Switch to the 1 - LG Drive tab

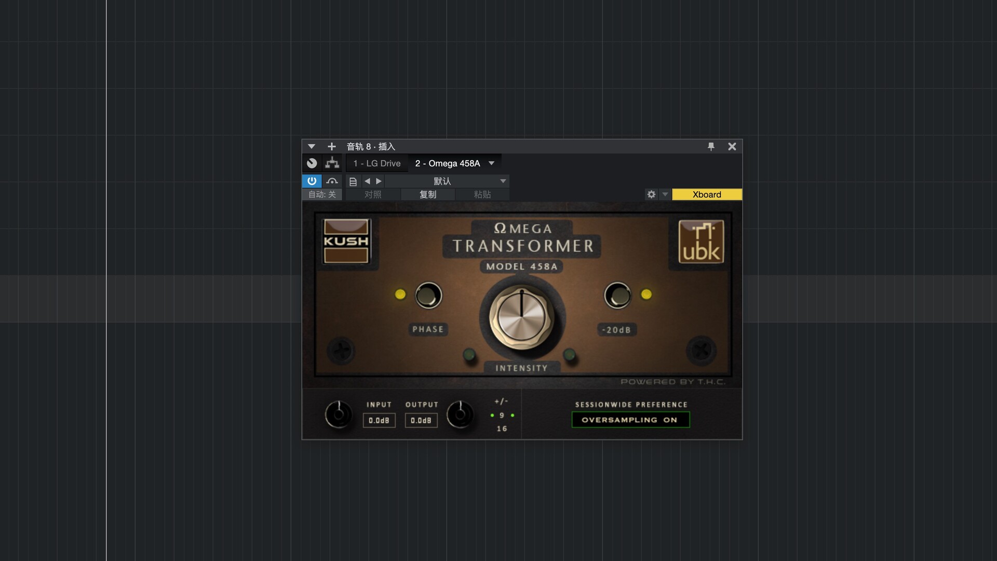377,163
